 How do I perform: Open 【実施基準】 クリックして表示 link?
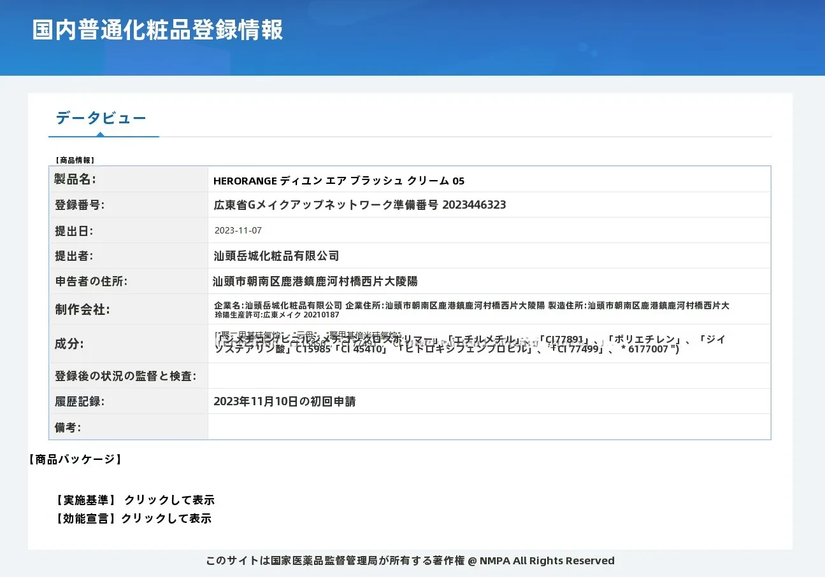pyautogui.click(x=134, y=500)
